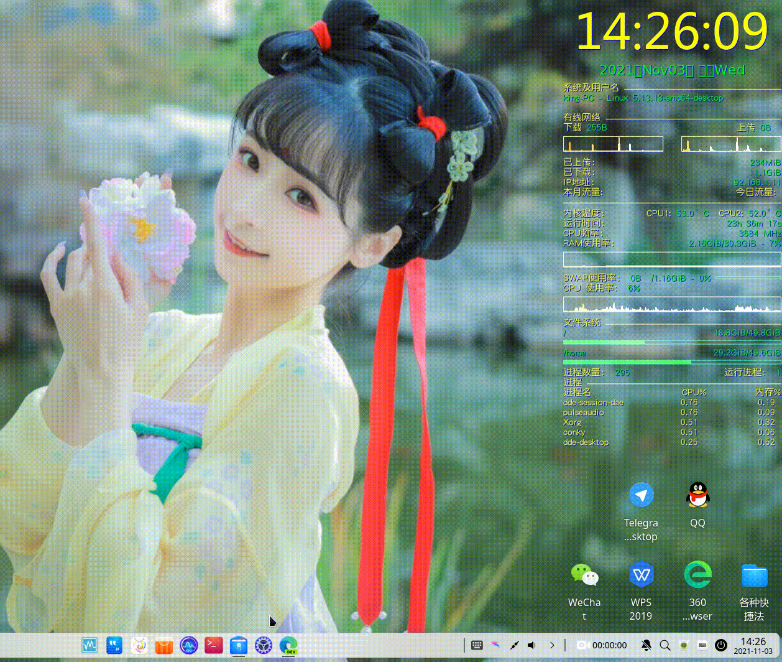Switch to Microsoft Edge Dev in dock

(x=288, y=645)
